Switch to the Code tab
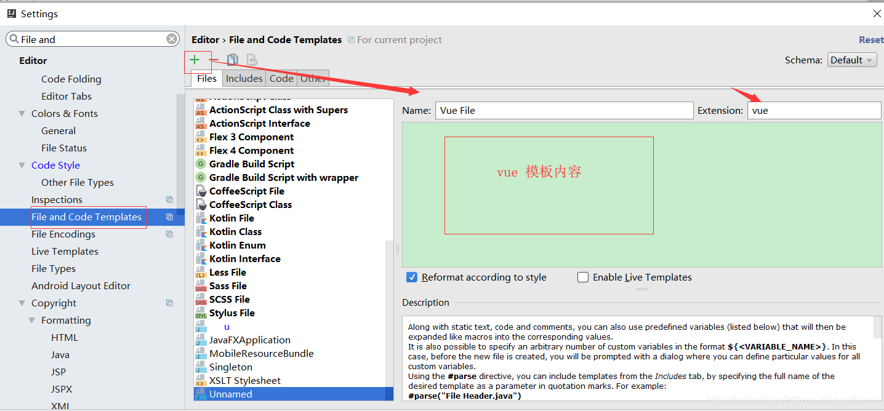The height and width of the screenshot is (411, 884). 281,78
